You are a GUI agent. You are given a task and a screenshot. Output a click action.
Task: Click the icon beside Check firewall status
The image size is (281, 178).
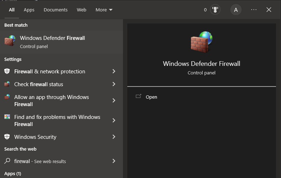pos(7,84)
